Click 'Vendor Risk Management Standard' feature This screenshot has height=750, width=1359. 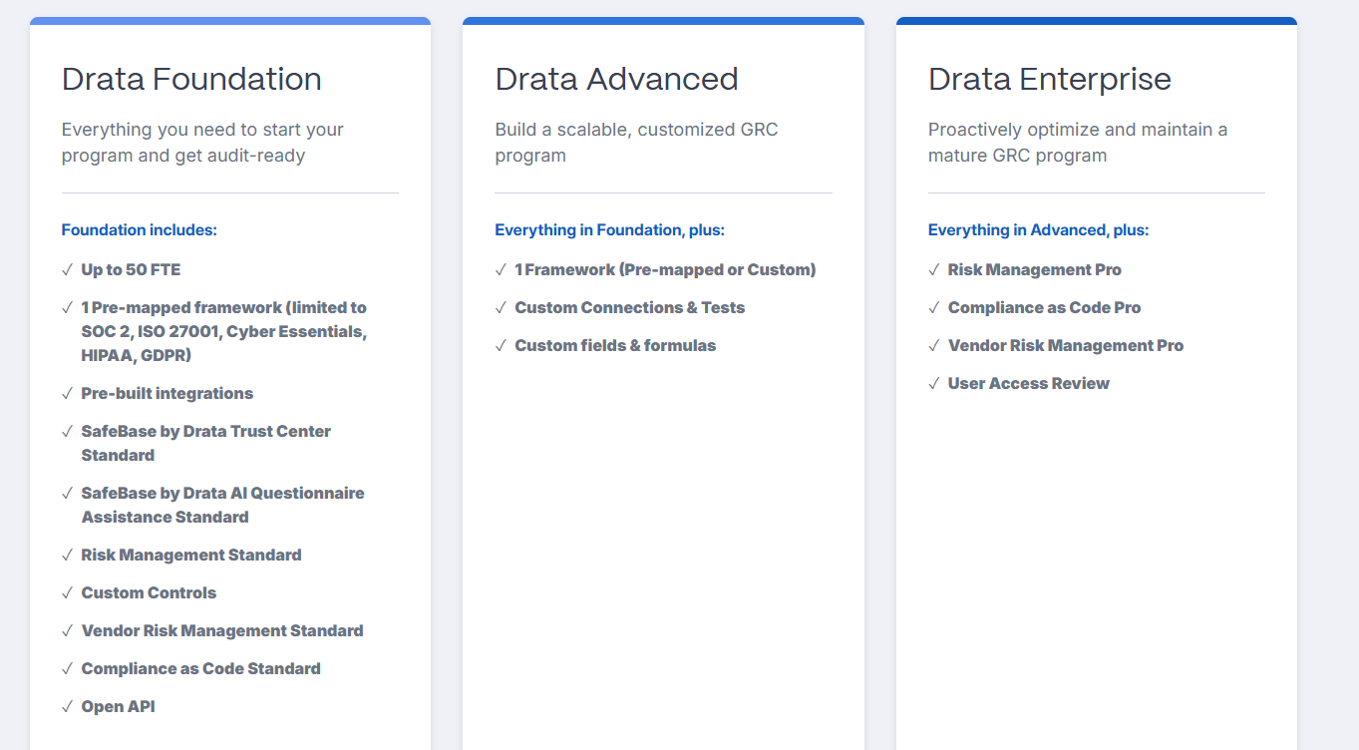[222, 630]
